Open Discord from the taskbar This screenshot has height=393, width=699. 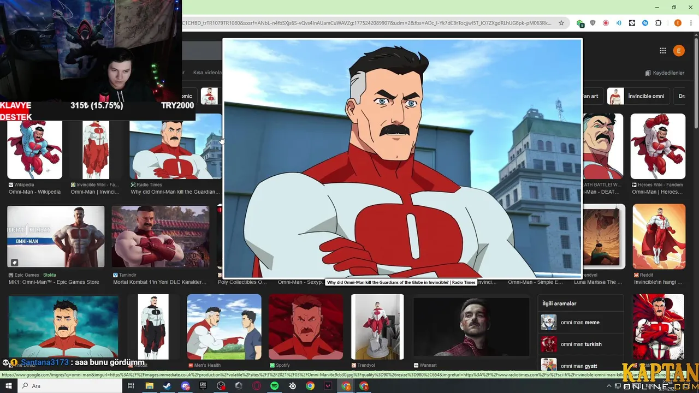point(185,386)
